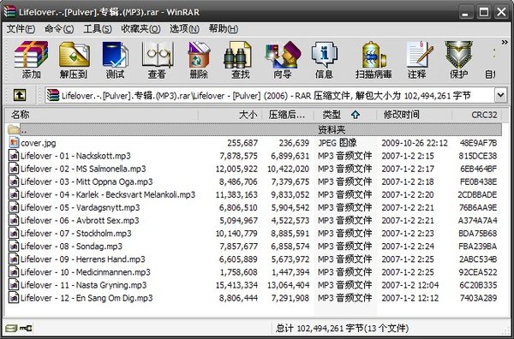Open the Options (选项) menu
The height and width of the screenshot is (339, 514).
tap(184, 29)
